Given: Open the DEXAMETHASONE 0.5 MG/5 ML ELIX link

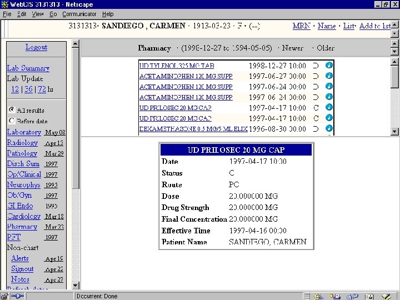Looking at the screenshot, I should tap(193, 129).
